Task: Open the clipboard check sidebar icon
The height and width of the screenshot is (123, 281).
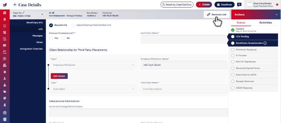Action: (5, 72)
